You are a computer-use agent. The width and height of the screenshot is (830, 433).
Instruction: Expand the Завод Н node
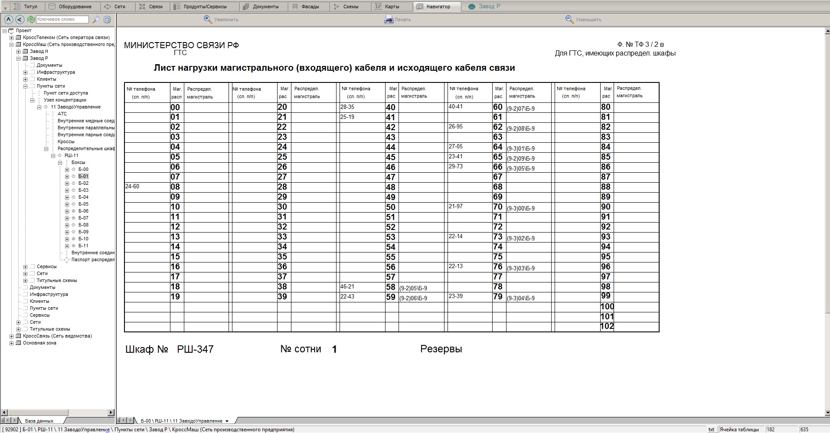[x=19, y=52]
